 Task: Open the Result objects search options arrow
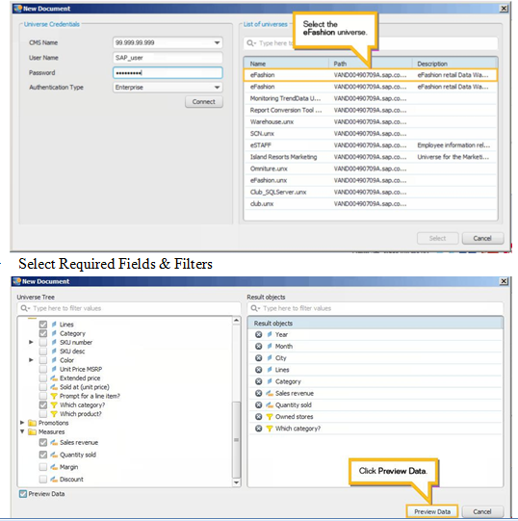tap(258, 309)
